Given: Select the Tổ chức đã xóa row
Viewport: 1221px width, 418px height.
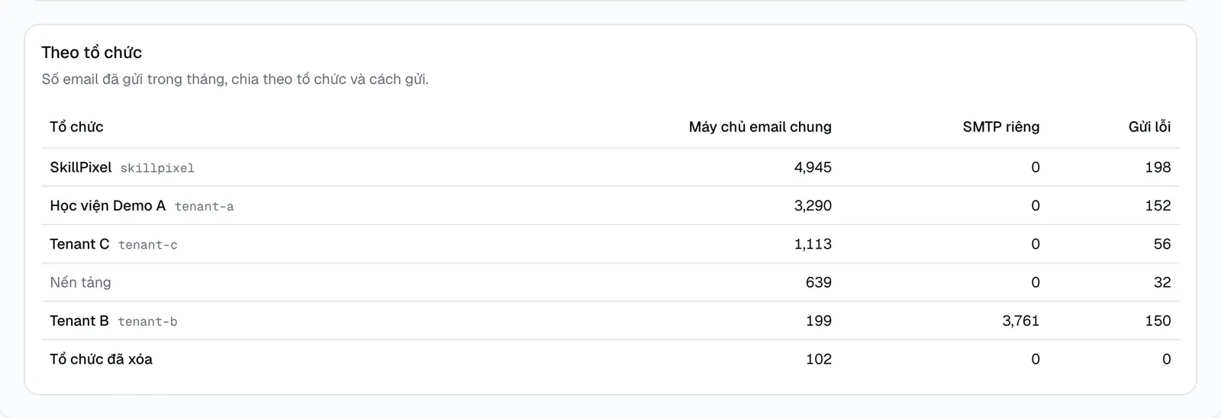Looking at the screenshot, I should tap(610, 359).
